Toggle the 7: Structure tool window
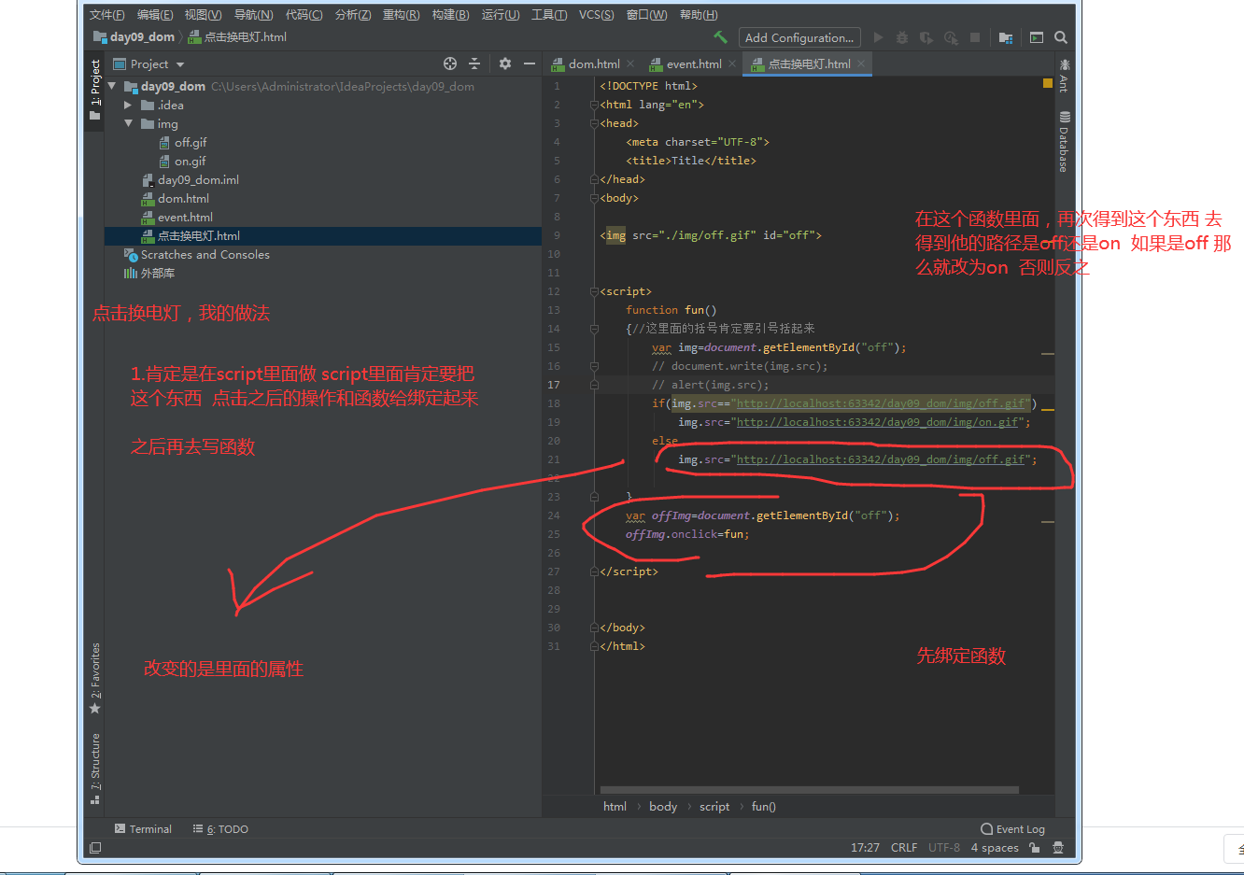Viewport: 1244px width, 875px height. click(94, 769)
